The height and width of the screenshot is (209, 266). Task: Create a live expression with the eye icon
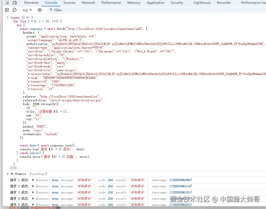tap(40, 10)
